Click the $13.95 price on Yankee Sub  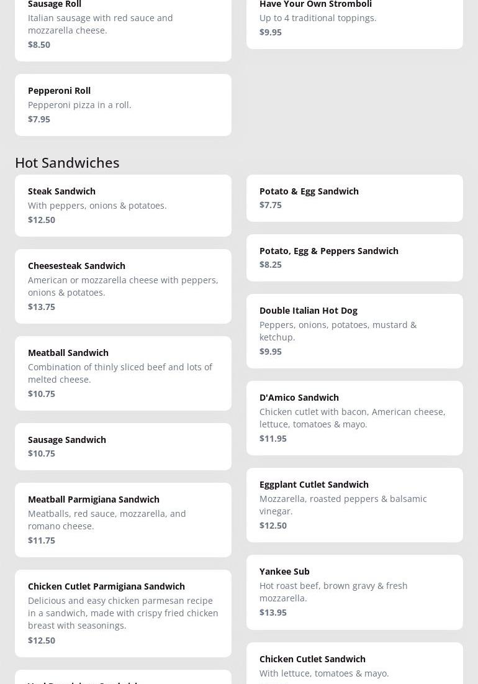point(273,613)
